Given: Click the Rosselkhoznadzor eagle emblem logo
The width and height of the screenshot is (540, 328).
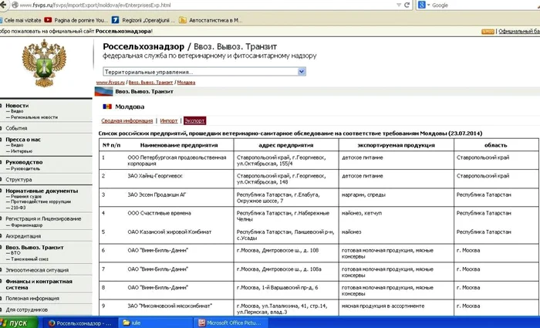Looking at the screenshot, I should point(44,63).
